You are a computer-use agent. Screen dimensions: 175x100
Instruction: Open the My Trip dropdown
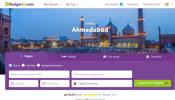[x=72, y=4]
